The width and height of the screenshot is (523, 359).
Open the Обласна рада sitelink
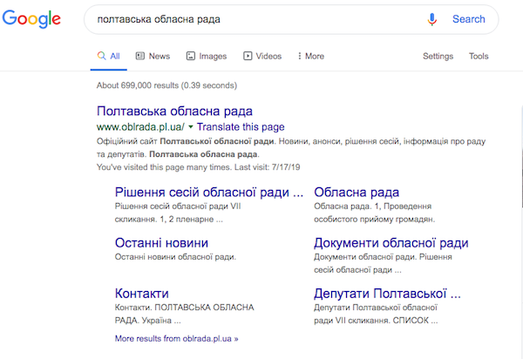click(357, 193)
